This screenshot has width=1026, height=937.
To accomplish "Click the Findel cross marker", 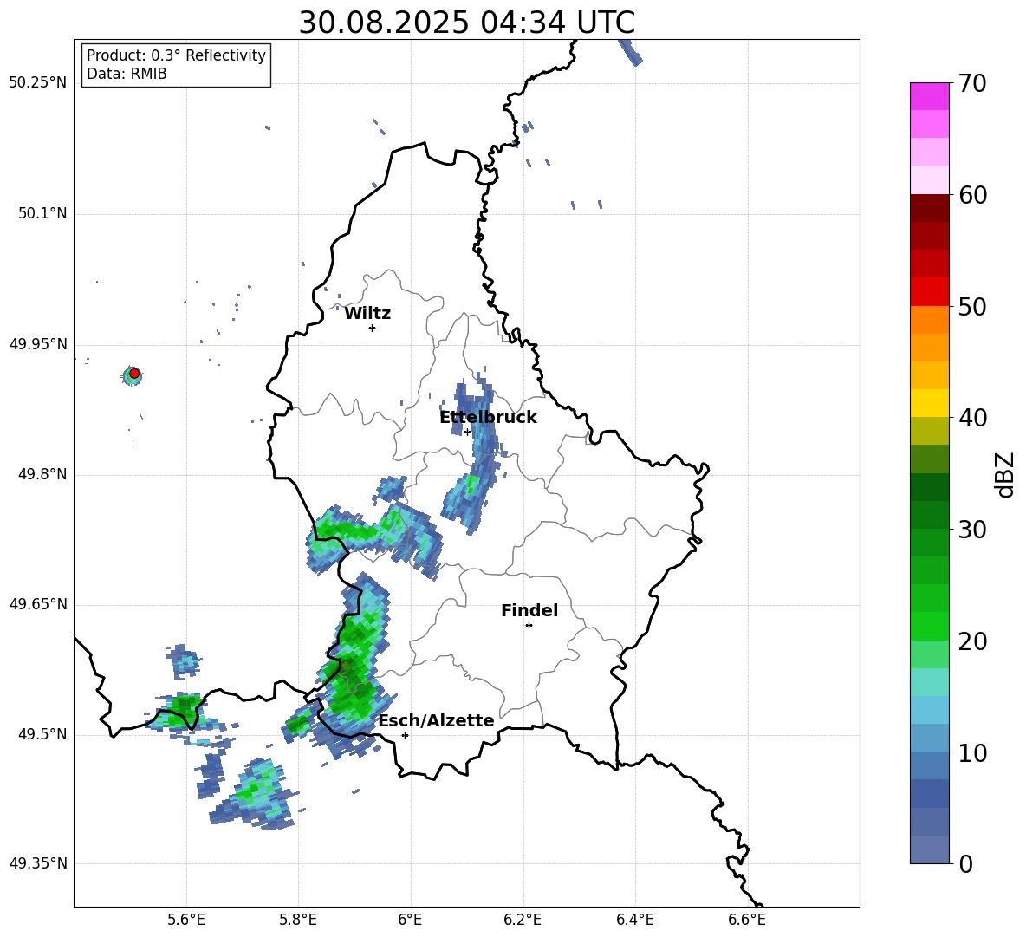I will tap(529, 625).
